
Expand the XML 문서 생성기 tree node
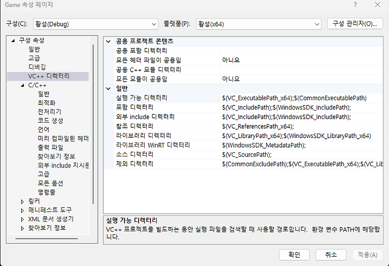pyautogui.click(x=22, y=220)
